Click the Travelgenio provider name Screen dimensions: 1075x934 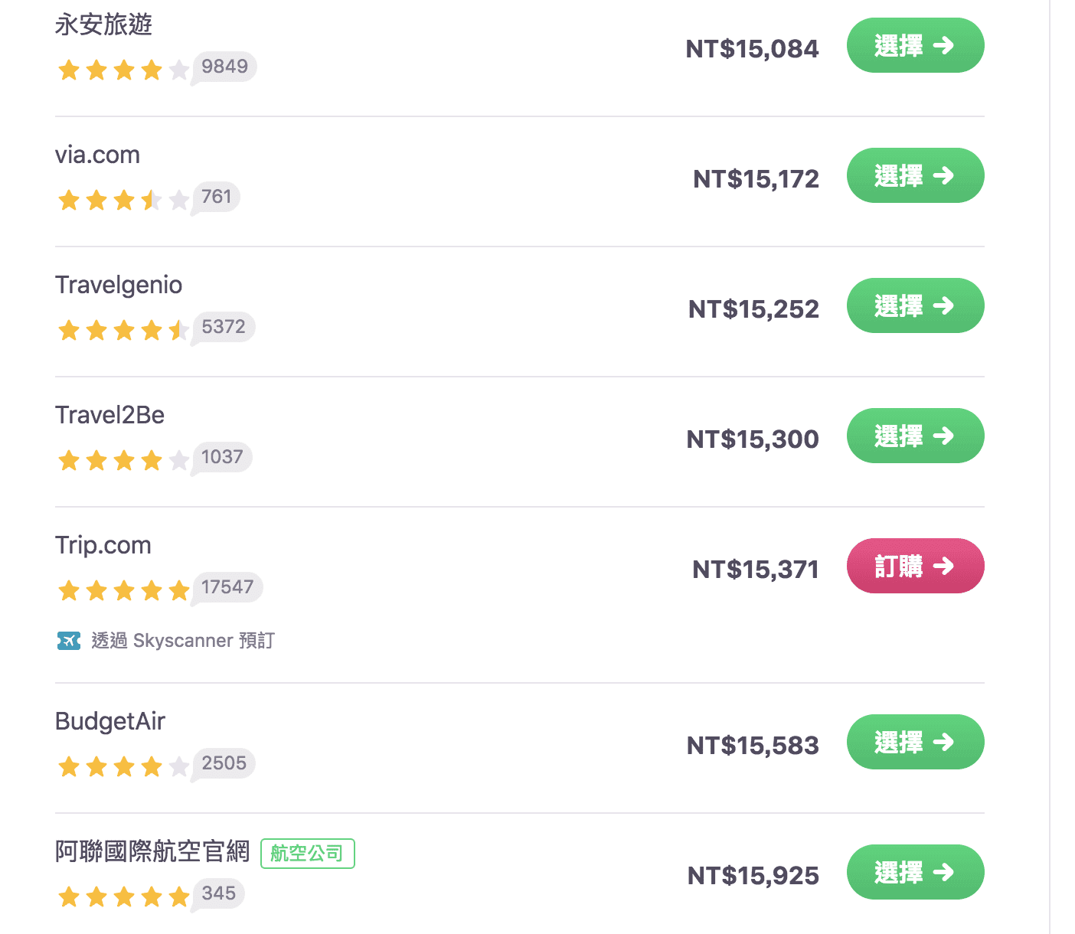(x=119, y=286)
